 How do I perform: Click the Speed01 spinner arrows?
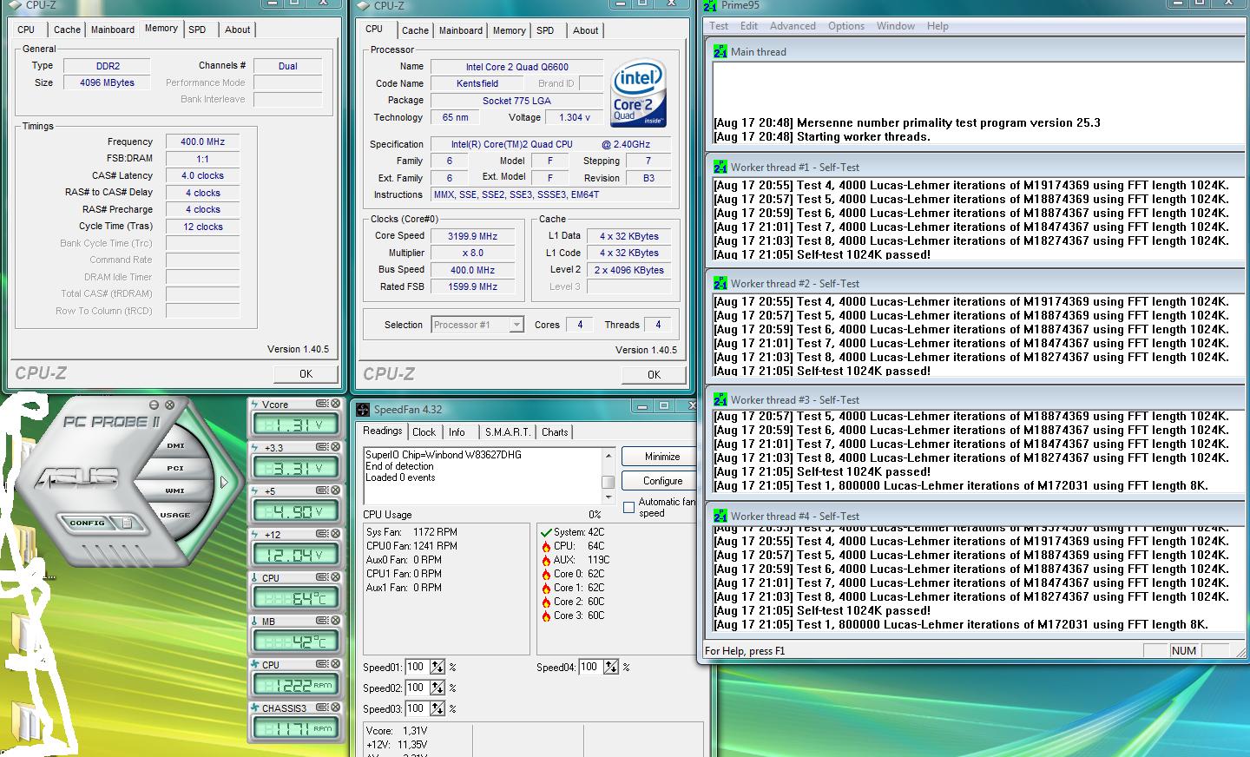coord(437,667)
